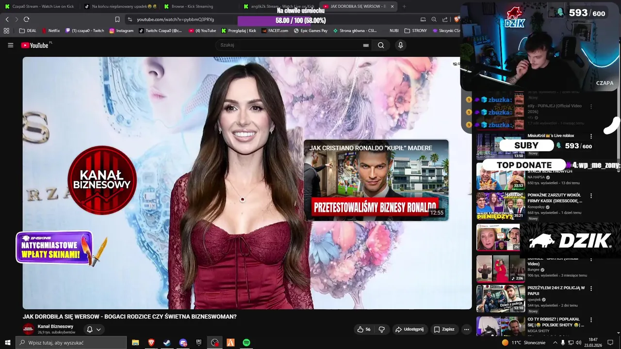The width and height of the screenshot is (621, 349).
Task: Click the youtube.com address bar URL
Action: (175, 19)
